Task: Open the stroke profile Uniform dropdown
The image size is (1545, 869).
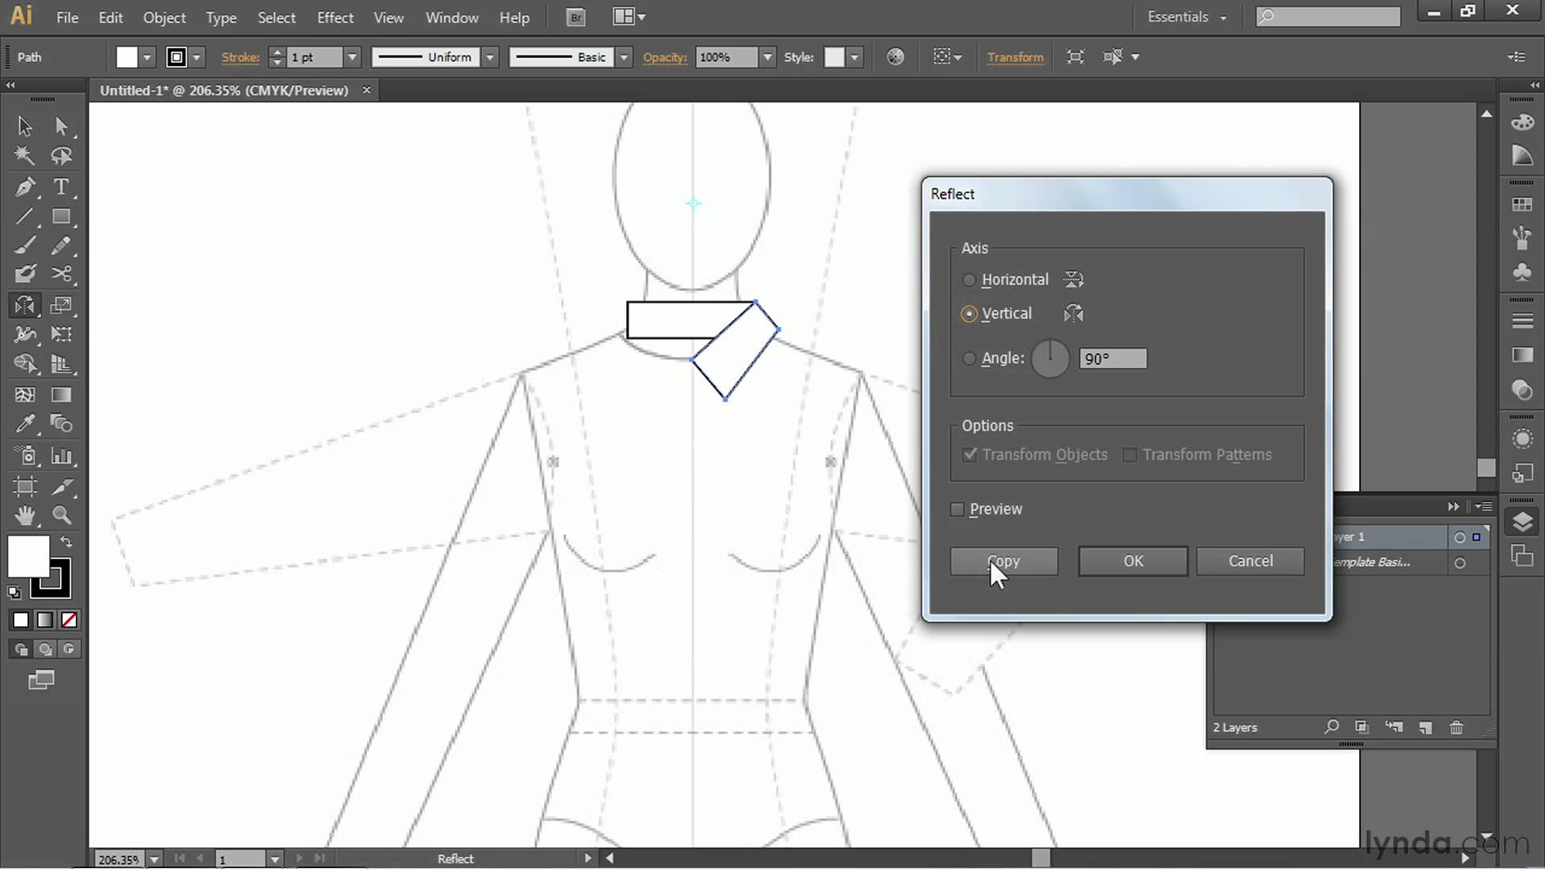Action: (489, 57)
